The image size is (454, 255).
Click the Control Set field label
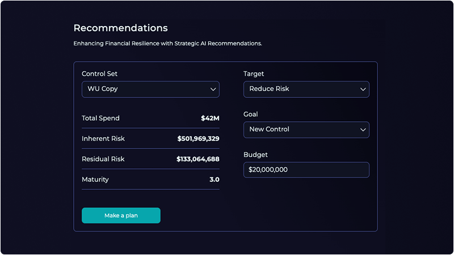pyautogui.click(x=100, y=74)
